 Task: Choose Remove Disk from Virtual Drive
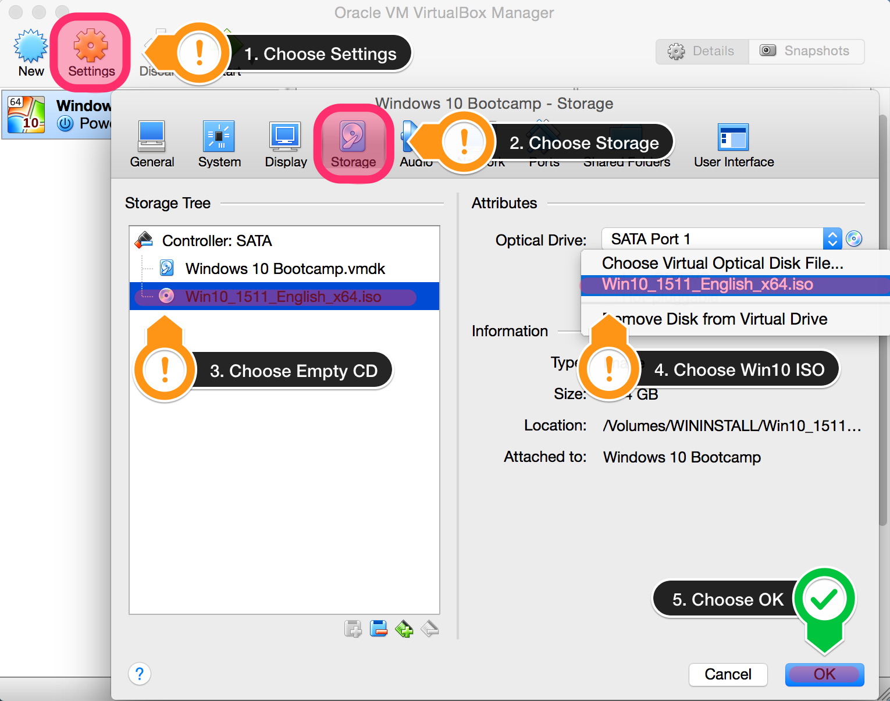pos(721,319)
